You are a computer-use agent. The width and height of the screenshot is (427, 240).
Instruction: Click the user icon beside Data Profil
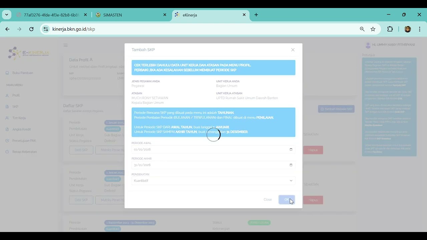coord(91,60)
